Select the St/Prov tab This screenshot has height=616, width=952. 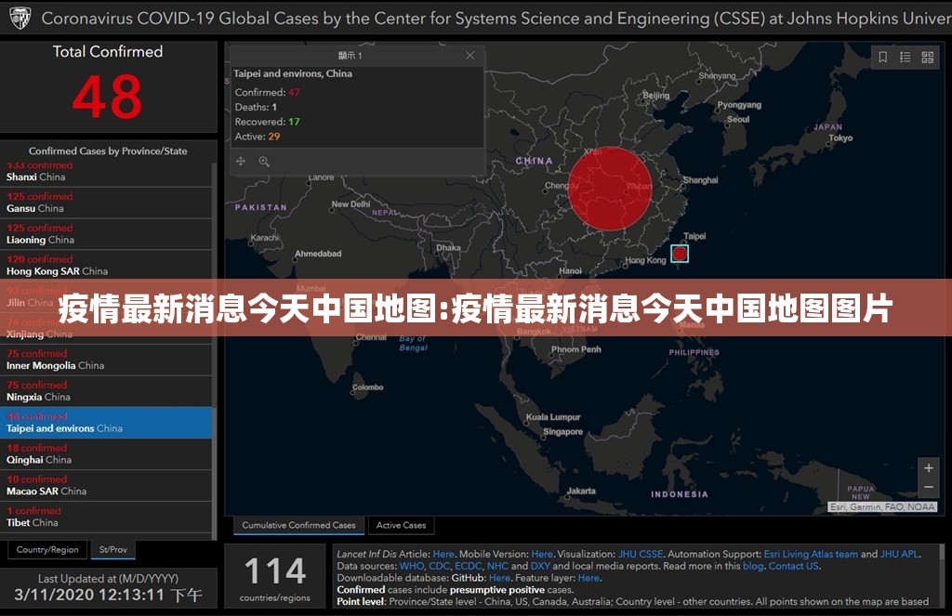point(113,550)
